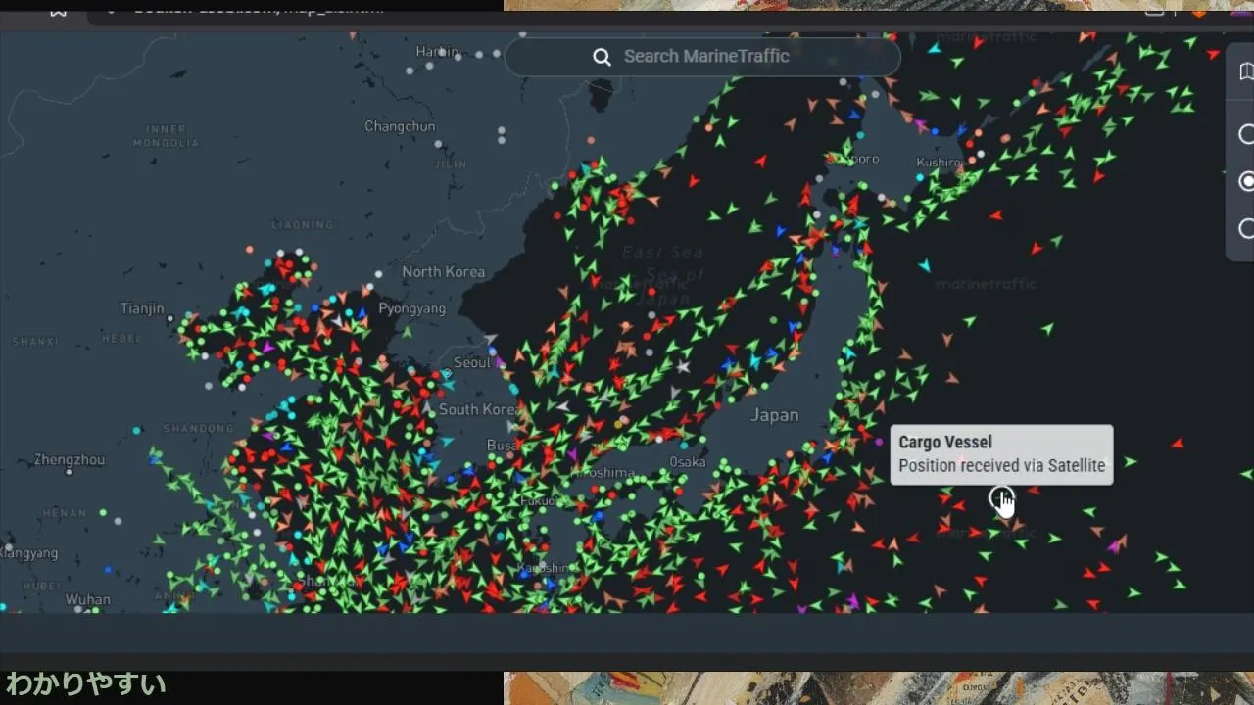Click the Search MarineTraffic input field

[x=702, y=57]
